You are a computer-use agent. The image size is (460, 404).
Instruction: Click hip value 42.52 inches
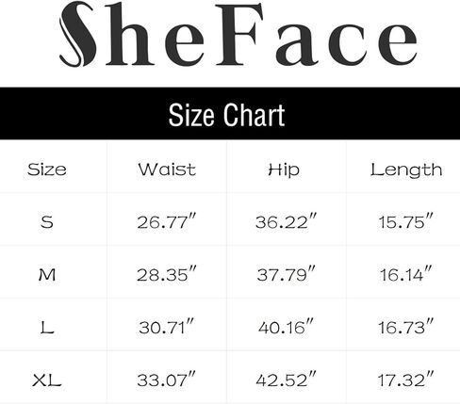click(286, 380)
